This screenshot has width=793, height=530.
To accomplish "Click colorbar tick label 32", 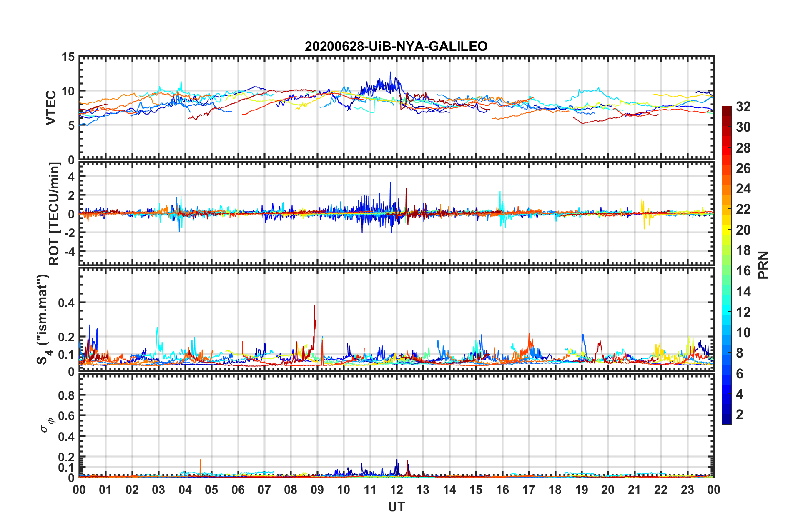I will coord(743,107).
